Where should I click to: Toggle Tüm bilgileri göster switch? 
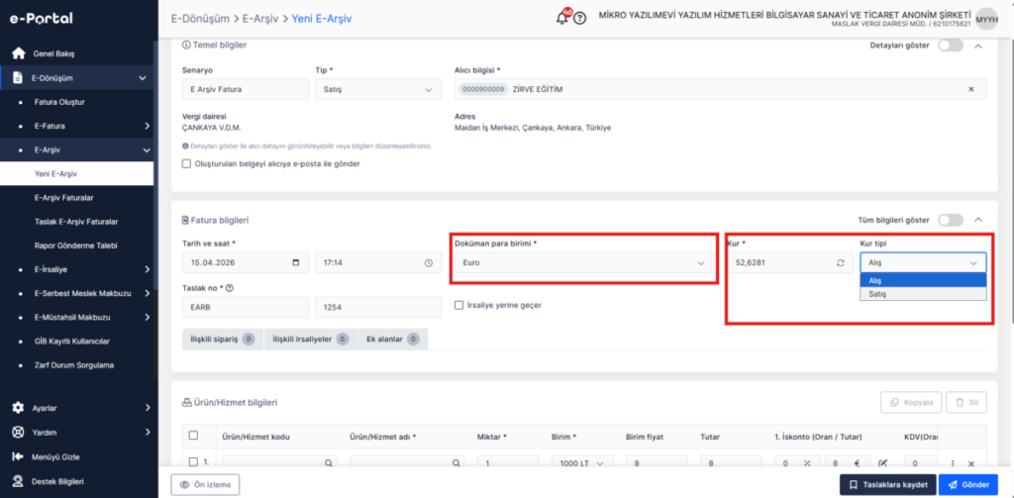951,221
